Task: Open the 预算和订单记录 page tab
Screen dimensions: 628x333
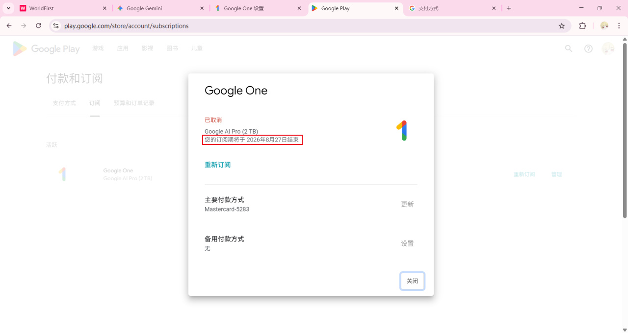Action: pos(134,103)
